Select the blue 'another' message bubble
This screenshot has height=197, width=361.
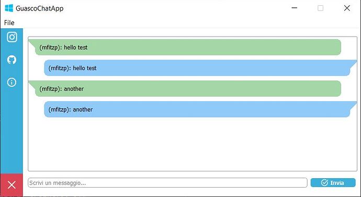coord(200,109)
